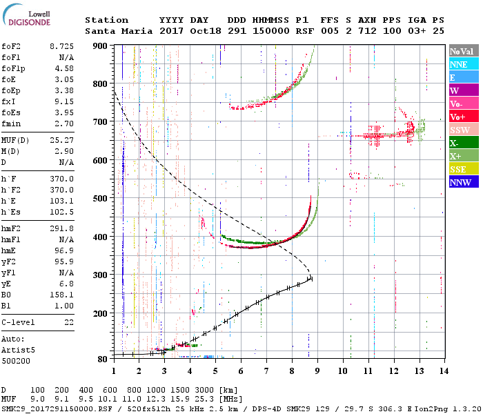Click the yF2 value 95.9

pos(64,262)
